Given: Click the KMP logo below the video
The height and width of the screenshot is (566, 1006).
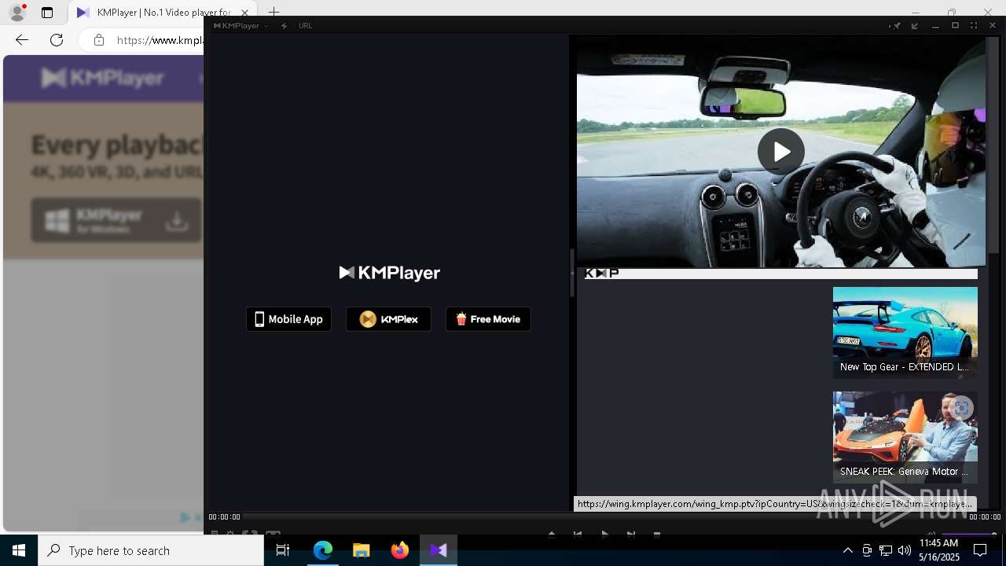Looking at the screenshot, I should (602, 274).
